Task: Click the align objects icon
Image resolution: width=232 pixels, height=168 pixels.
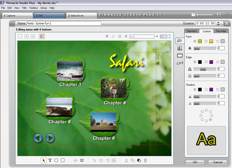Action: coord(107,160)
